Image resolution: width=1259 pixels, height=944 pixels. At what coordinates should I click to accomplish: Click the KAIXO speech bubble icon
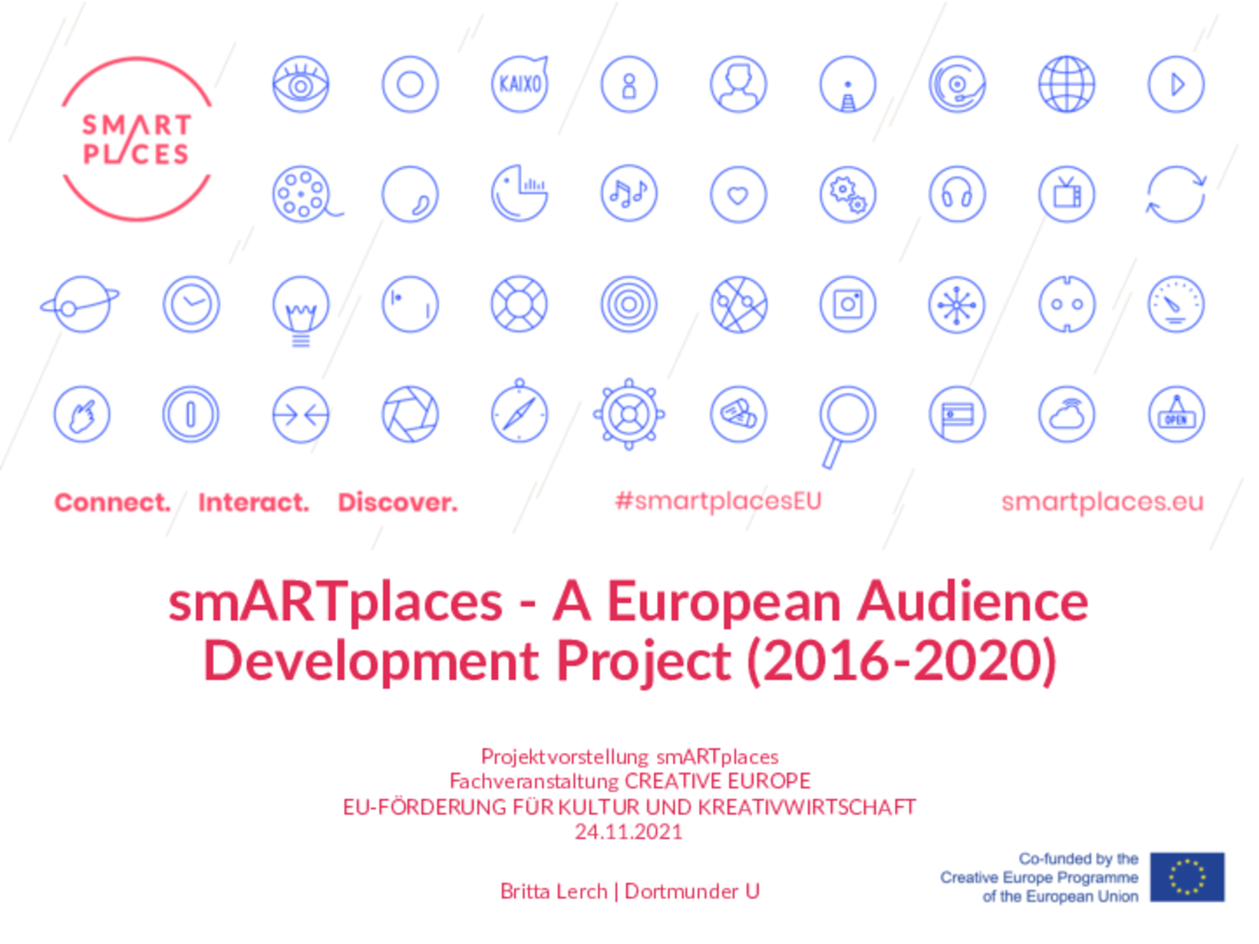pyautogui.click(x=519, y=83)
